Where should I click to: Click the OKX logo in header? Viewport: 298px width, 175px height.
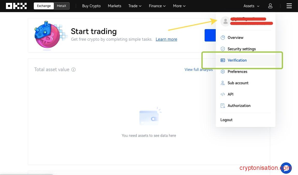tap(16, 6)
